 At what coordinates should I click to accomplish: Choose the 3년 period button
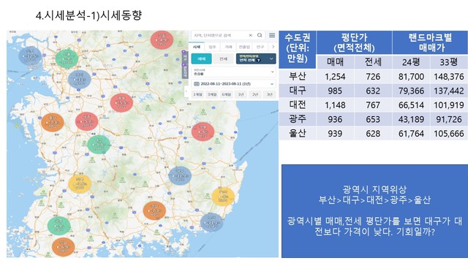[270, 94]
